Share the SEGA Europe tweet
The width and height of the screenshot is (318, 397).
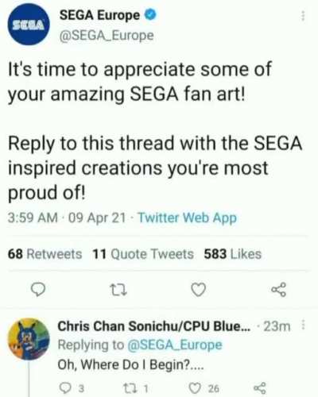pos(279,290)
